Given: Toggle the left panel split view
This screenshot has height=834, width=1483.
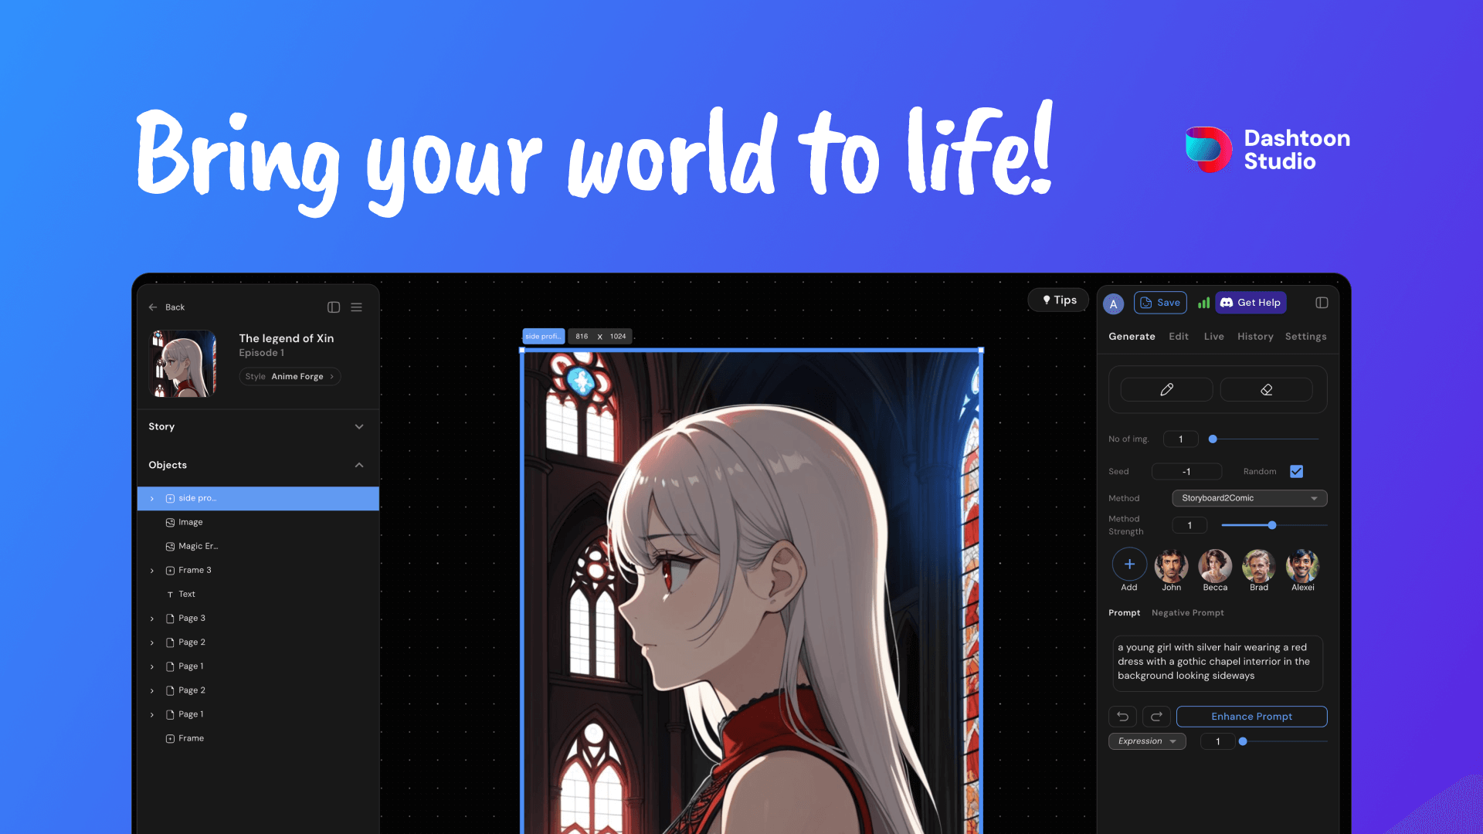Looking at the screenshot, I should 333,307.
